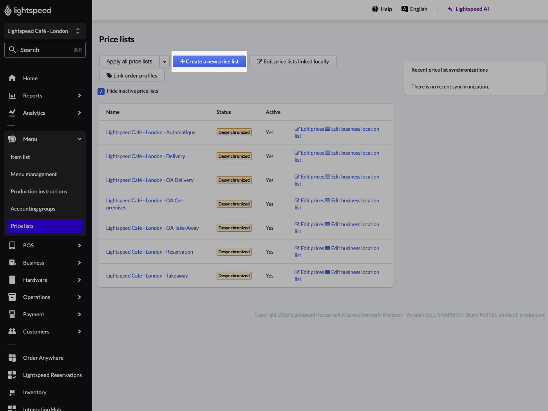This screenshot has width=548, height=411.
Task: Click the Lightspeed Reservations icon
Action: [12, 375]
